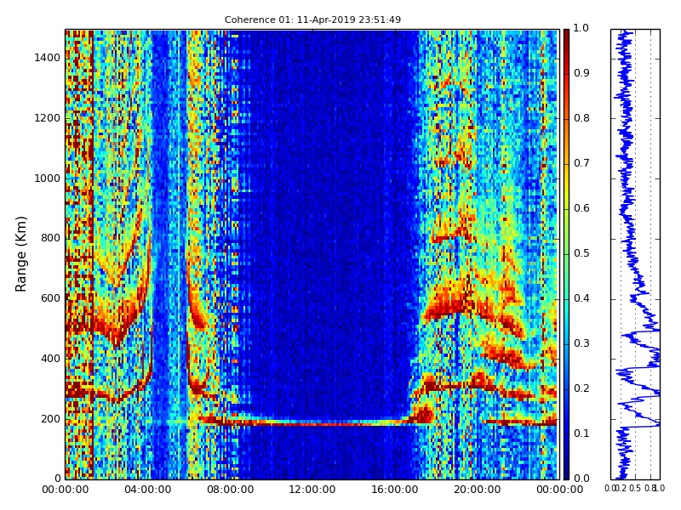Click the 'Range (Km)' y-axis label
This screenshot has width=681, height=510.
pyautogui.click(x=20, y=254)
